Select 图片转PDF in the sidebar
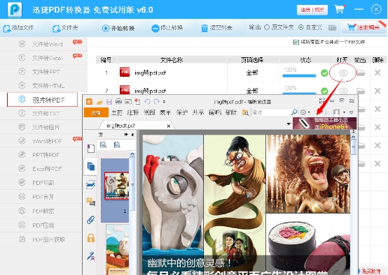 coord(42,100)
